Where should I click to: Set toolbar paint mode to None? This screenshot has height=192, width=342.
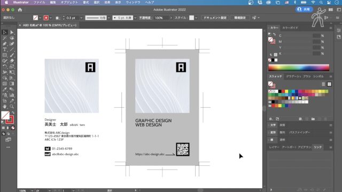13,128
